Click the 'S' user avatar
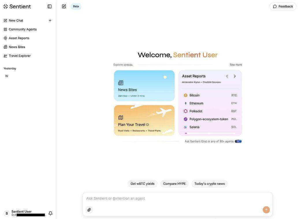Viewport: 298px width, 219px height. click(x=7, y=213)
